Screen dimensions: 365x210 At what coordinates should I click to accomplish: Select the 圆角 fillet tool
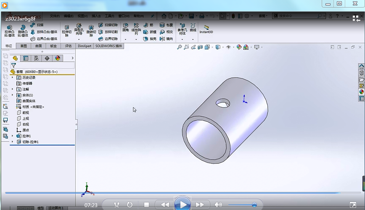tap(125, 28)
